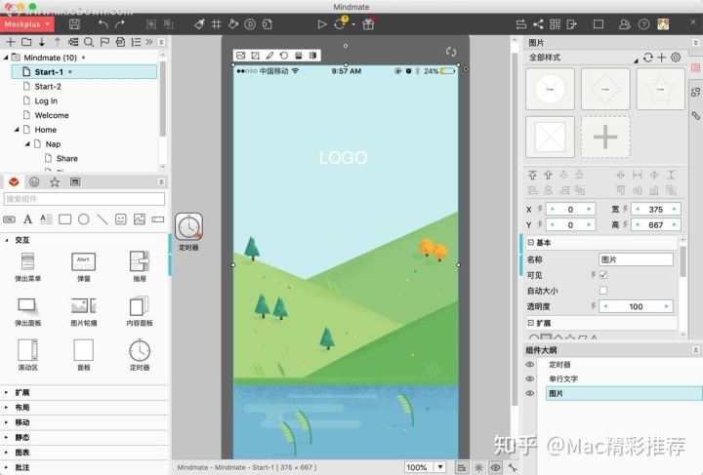Refresh styles in the style panel
The image size is (703, 475).
(648, 58)
